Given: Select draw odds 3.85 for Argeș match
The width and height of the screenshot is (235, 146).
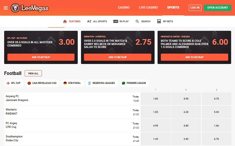Looking at the screenshot, I should pos(186,125).
